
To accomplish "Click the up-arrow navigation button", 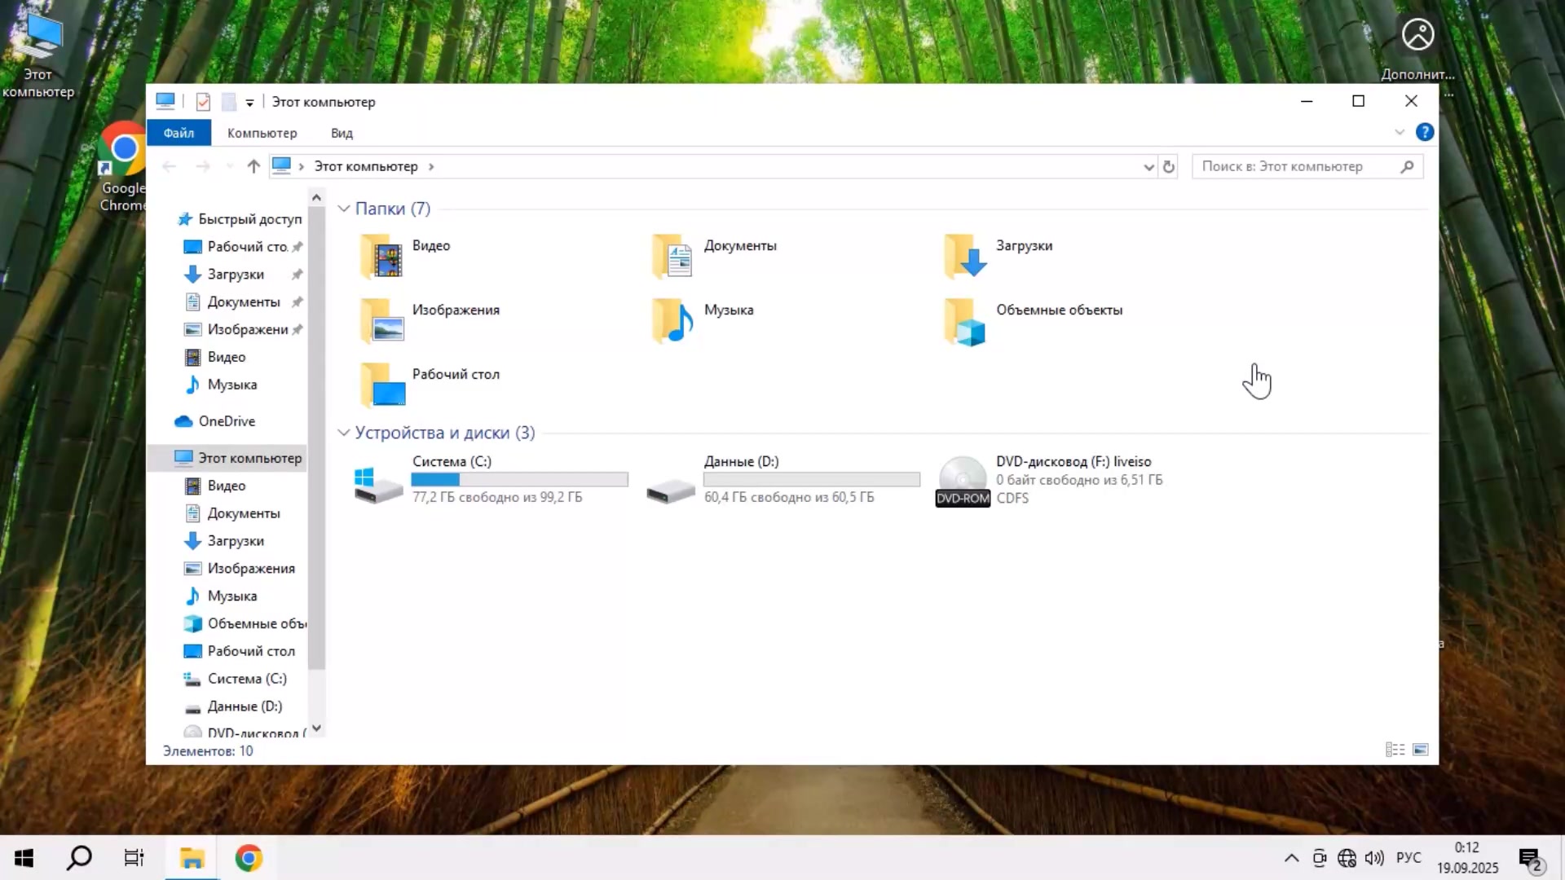I will 253,166.
